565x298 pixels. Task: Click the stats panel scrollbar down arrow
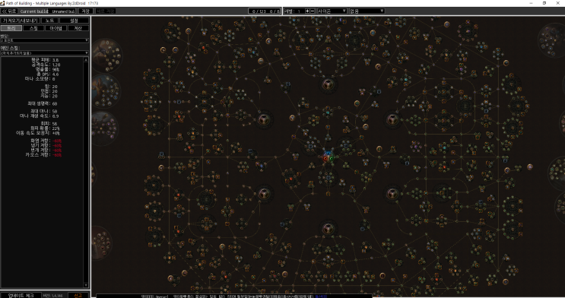click(x=86, y=285)
